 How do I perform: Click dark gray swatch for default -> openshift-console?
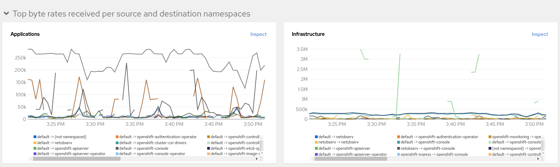(x=117, y=148)
